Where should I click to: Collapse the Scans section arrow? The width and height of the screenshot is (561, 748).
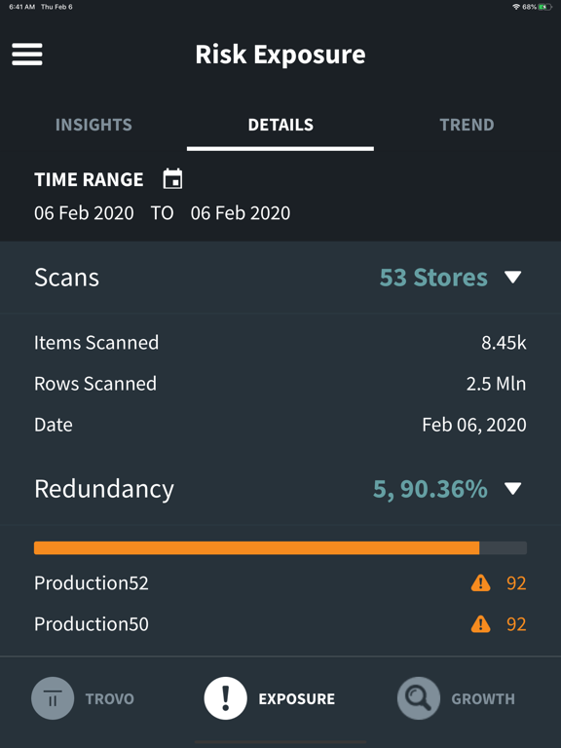513,278
